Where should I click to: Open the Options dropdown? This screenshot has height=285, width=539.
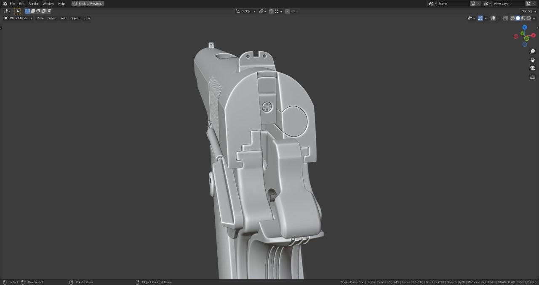(x=528, y=11)
